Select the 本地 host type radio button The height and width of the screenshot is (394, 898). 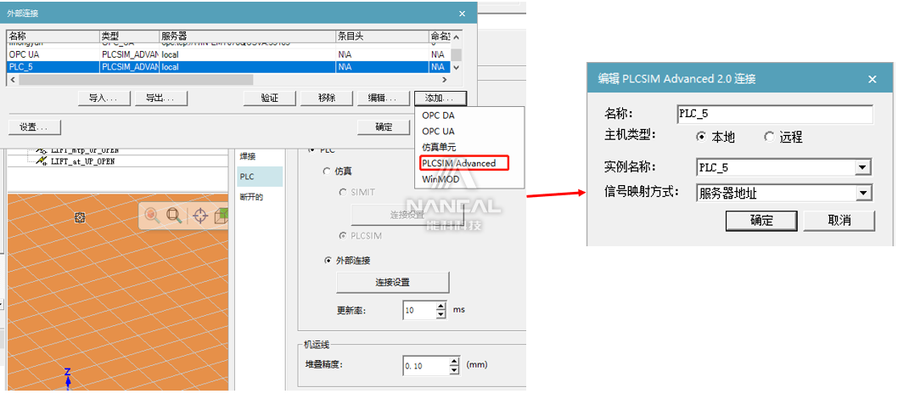click(x=700, y=137)
